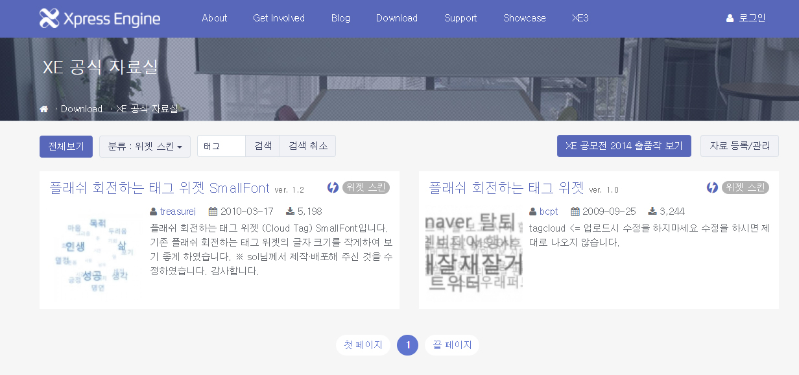
Task: Click the download icon next to 3,244
Action: (x=652, y=212)
